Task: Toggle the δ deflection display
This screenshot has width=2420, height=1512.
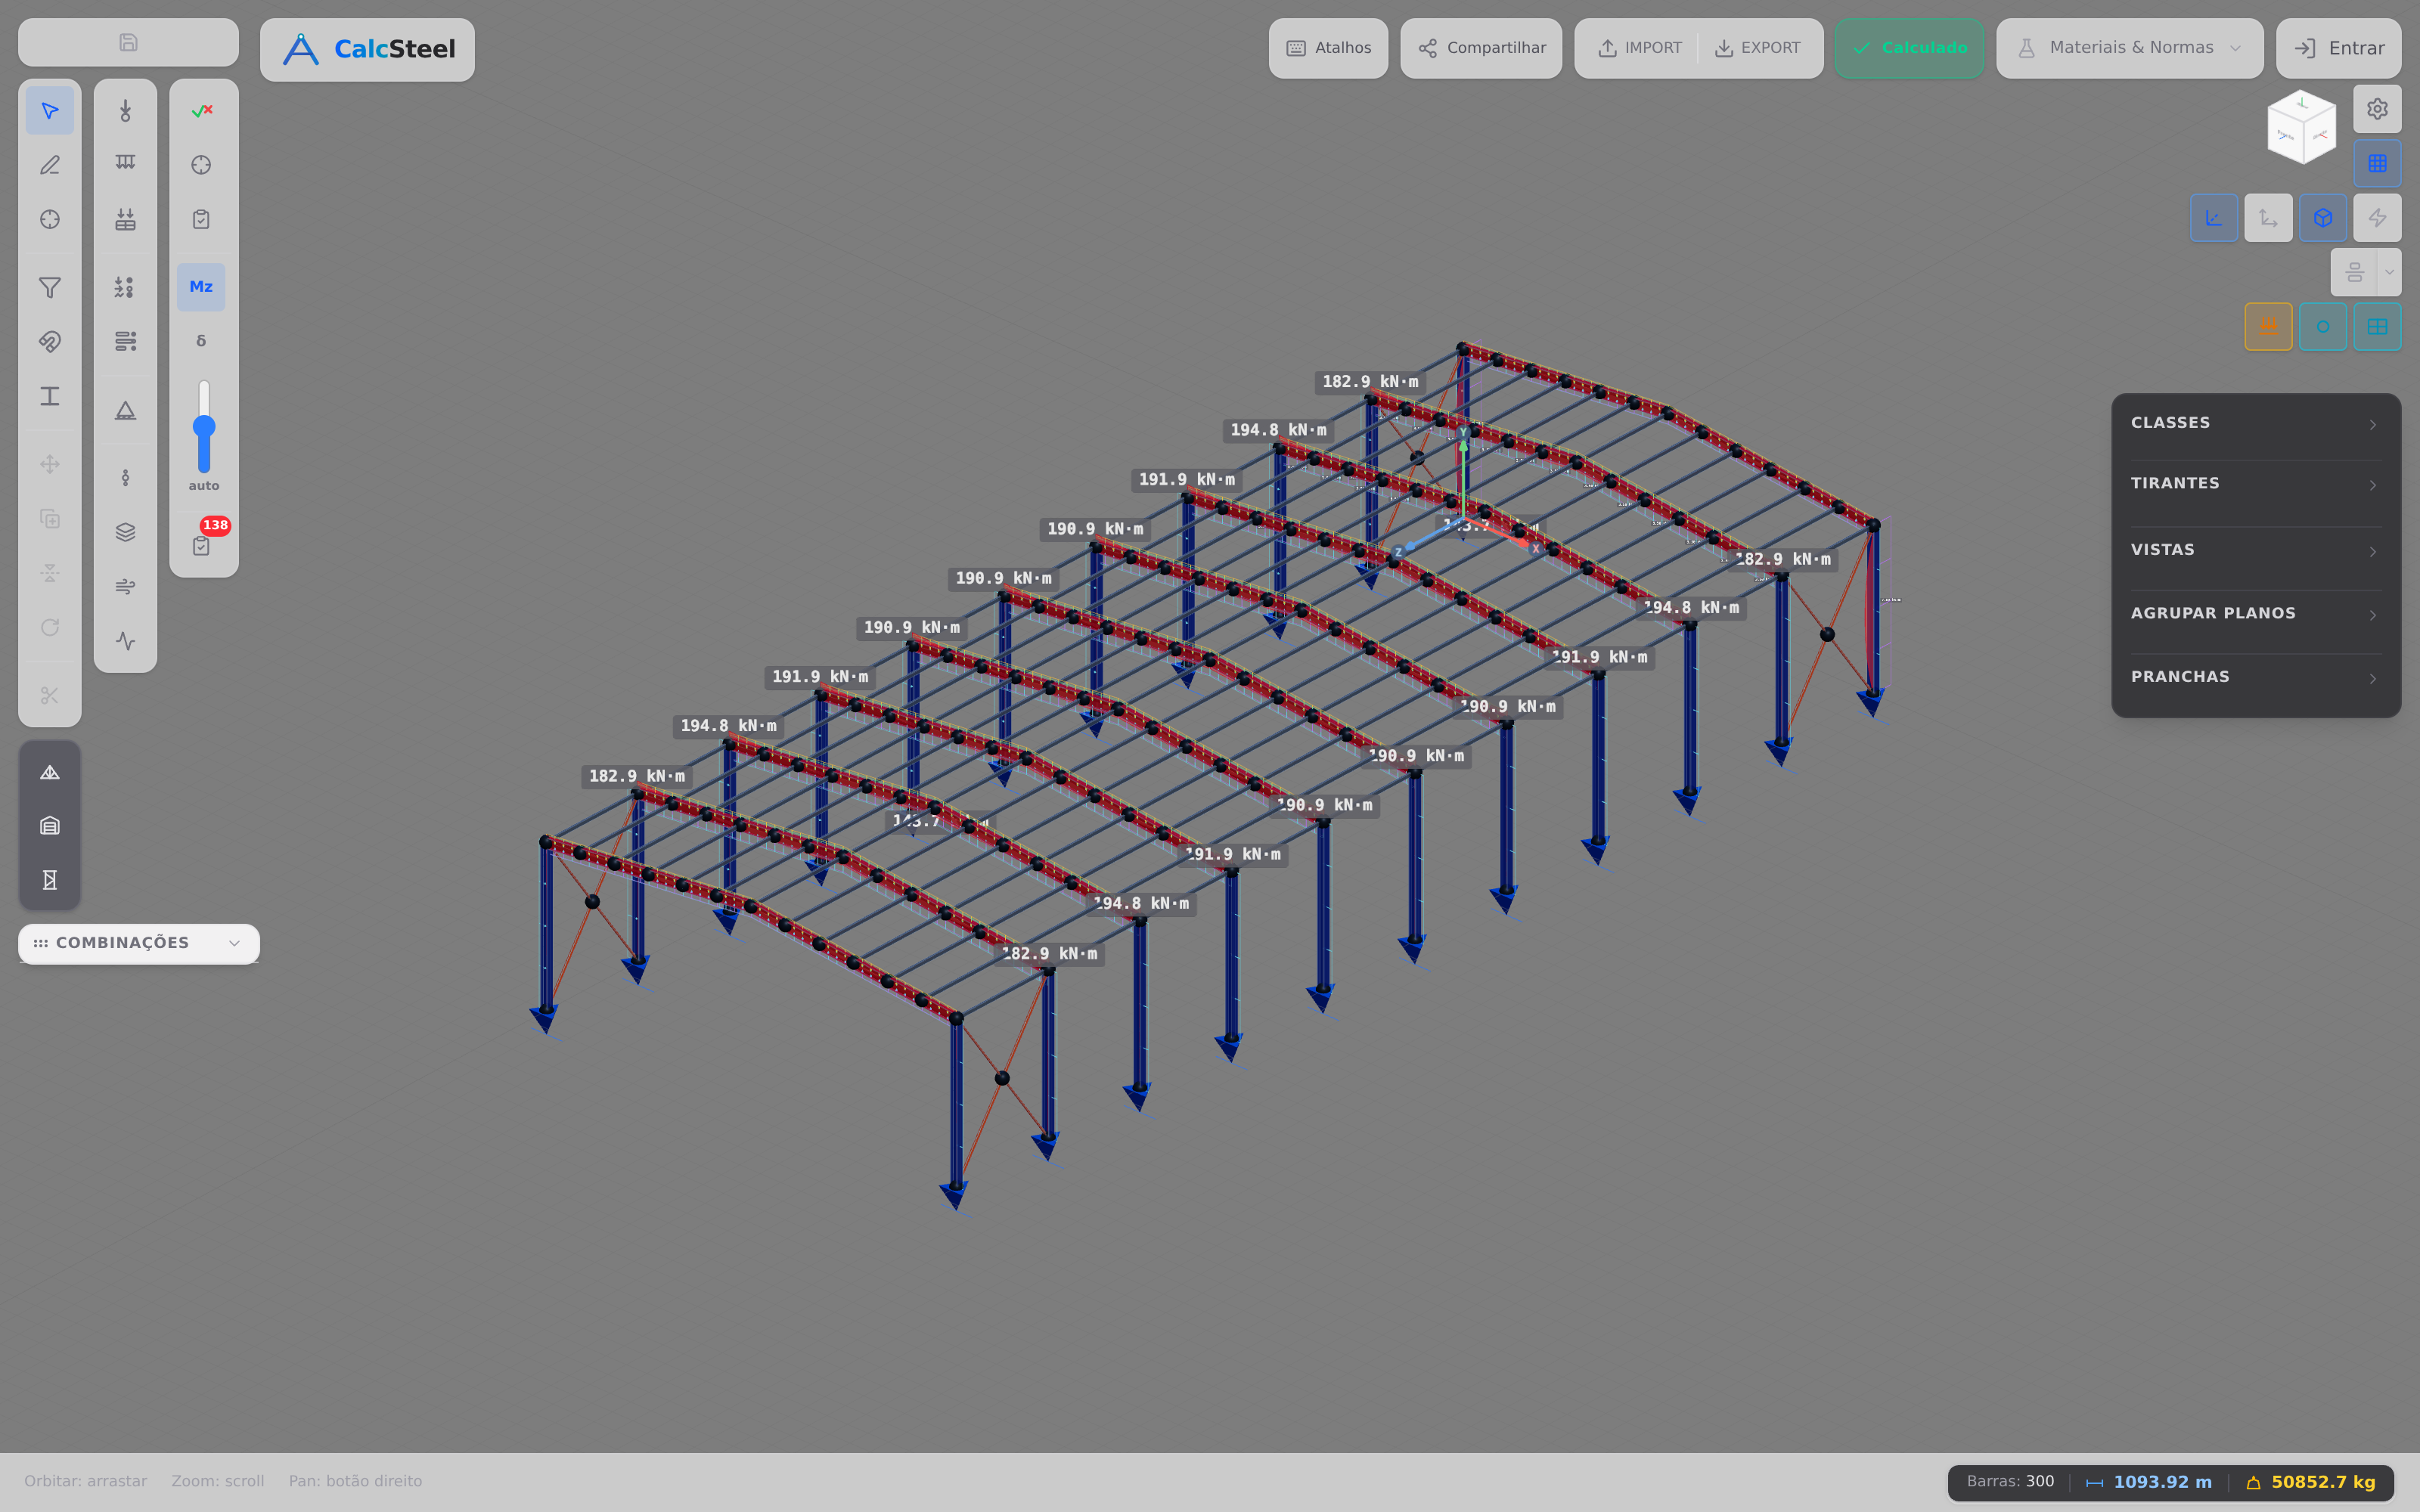Action: tap(201, 341)
